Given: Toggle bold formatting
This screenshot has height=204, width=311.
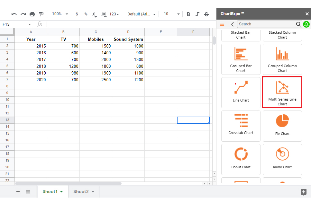Looking at the screenshot, I should pyautogui.click(x=188, y=14).
